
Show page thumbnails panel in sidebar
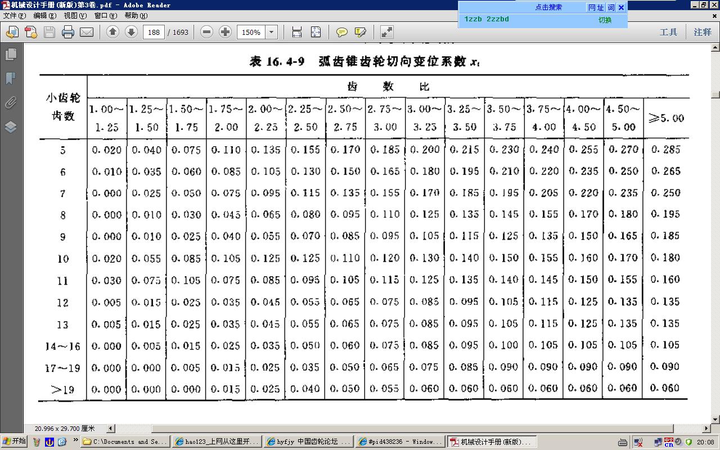[x=11, y=54]
